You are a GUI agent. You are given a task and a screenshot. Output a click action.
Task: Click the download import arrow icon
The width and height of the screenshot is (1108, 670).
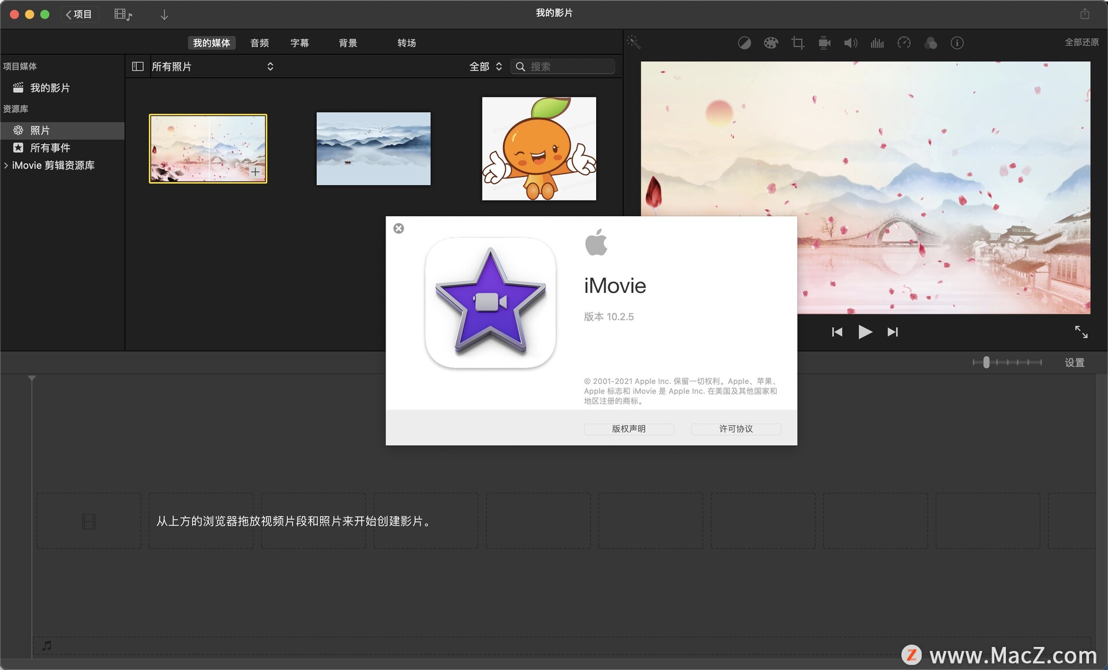coord(164,14)
